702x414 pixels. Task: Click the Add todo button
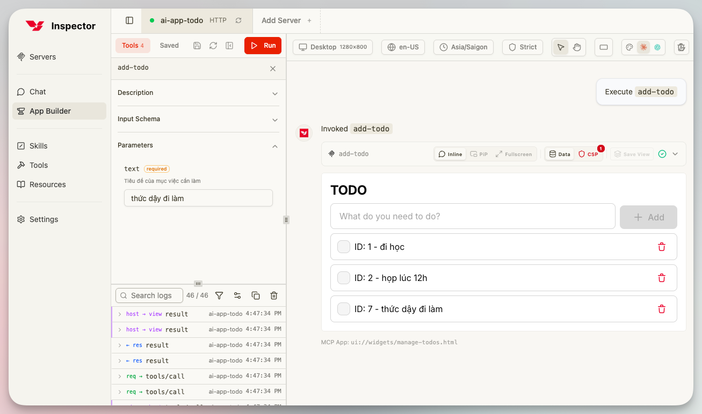(648, 217)
